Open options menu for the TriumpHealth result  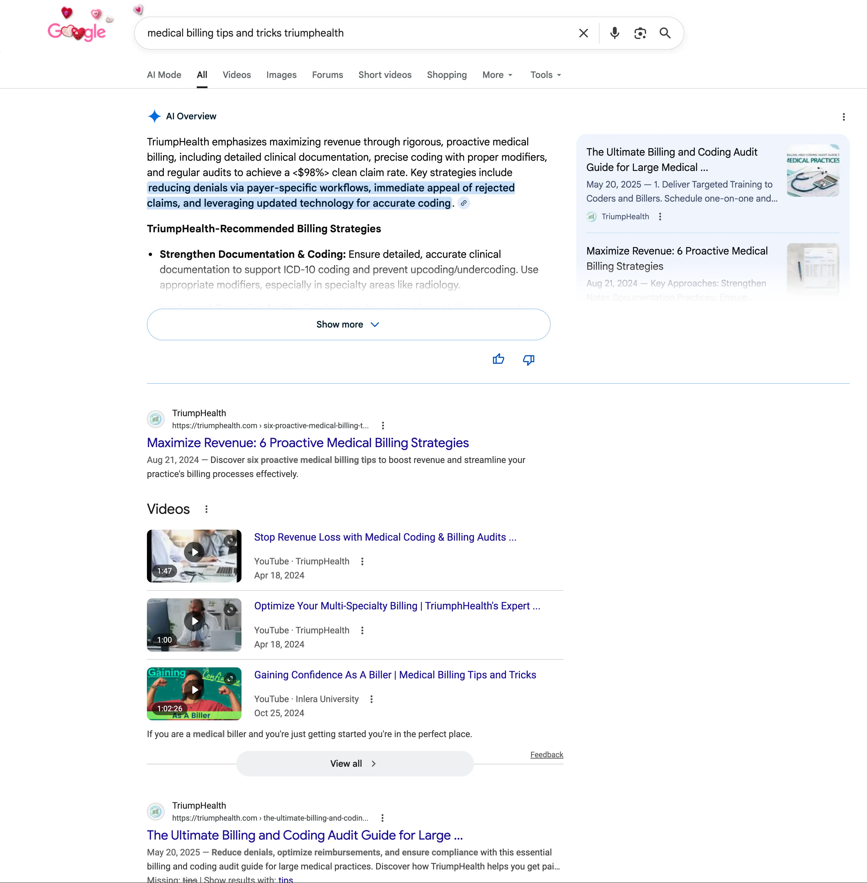pos(383,425)
